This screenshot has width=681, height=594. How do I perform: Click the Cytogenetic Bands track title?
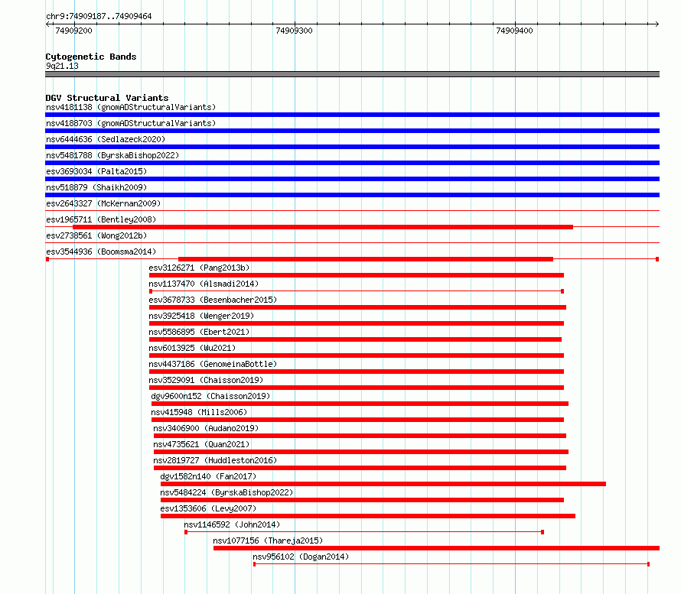click(x=91, y=57)
